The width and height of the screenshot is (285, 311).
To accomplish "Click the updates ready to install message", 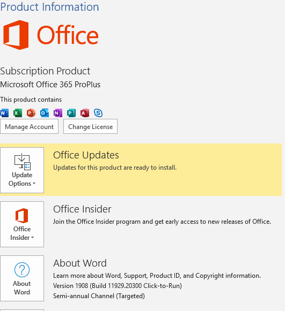I will (x=115, y=168).
